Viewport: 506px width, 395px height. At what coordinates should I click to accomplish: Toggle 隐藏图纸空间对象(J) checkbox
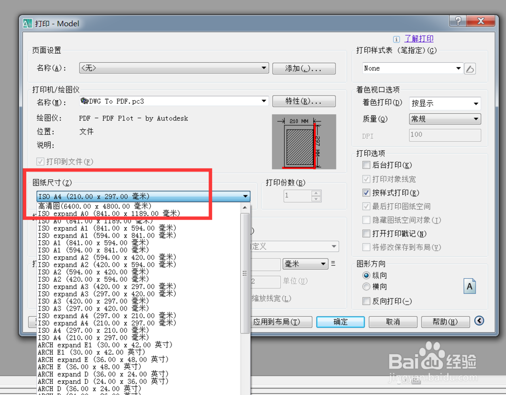[366, 220]
